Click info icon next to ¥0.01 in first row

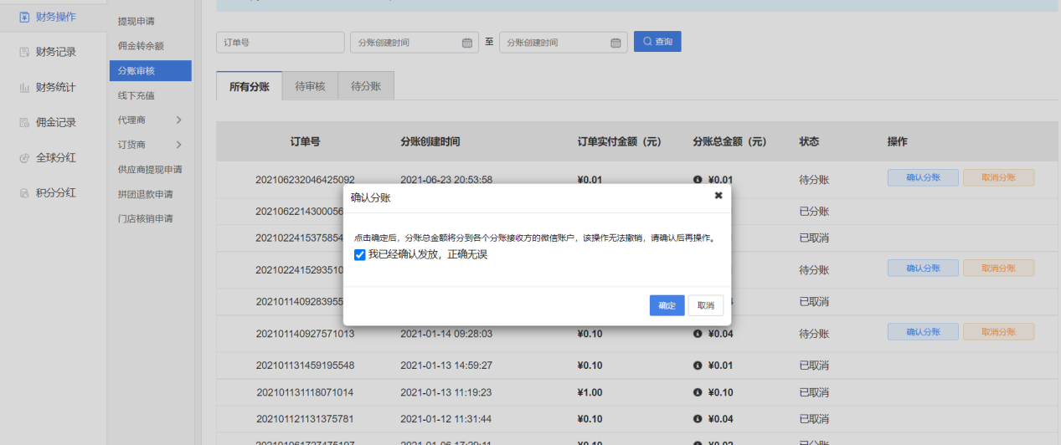(x=698, y=180)
